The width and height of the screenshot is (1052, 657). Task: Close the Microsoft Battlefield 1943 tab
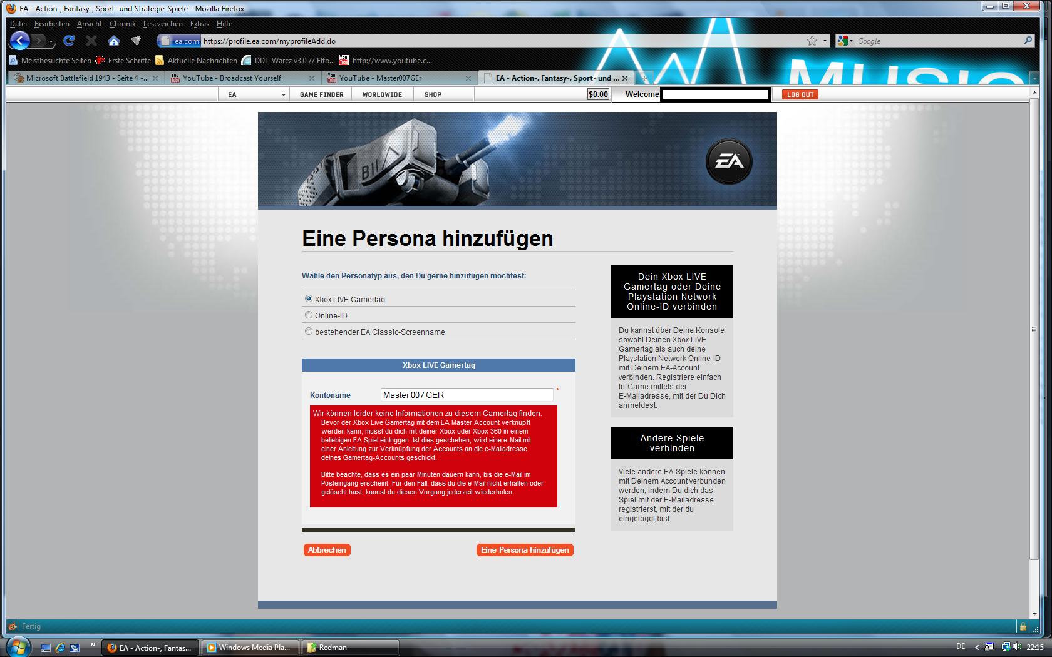pos(155,78)
